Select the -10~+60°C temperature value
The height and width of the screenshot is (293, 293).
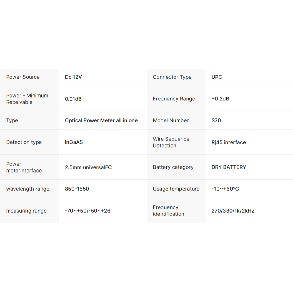pyautogui.click(x=225, y=189)
